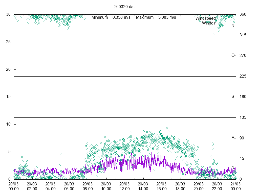The height and width of the screenshot is (194, 259).
Task: Click the right axis value 315
Action: tap(243, 35)
